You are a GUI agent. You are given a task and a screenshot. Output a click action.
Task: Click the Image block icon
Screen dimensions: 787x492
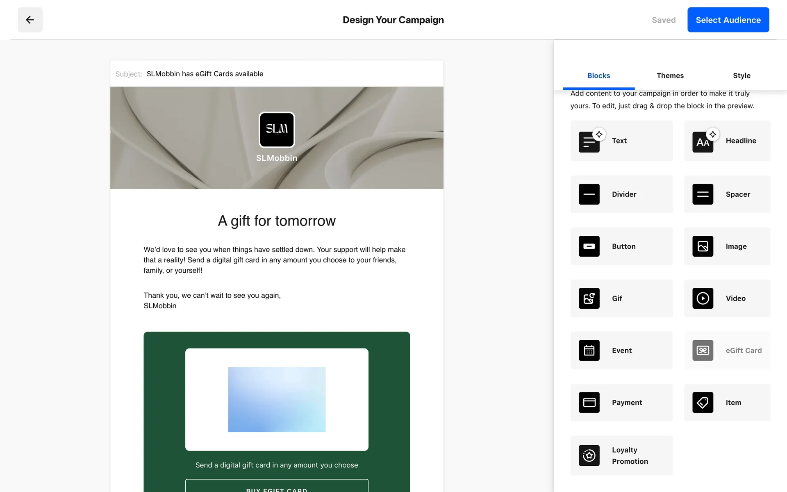point(703,246)
